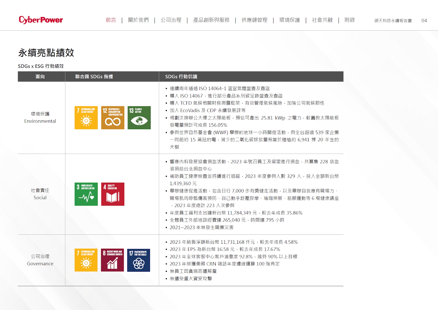Open the 關於我們 navigation tab
Image resolution: width=438 pixels, height=310 pixels.
[x=138, y=20]
